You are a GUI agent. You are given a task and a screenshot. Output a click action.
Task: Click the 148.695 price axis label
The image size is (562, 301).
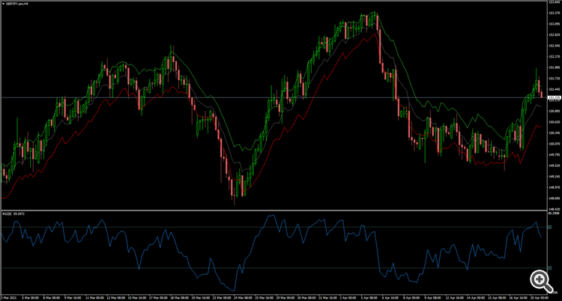(554, 198)
